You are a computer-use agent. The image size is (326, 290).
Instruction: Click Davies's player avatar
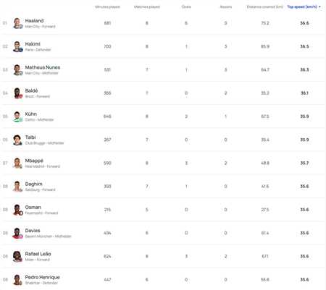17,233
